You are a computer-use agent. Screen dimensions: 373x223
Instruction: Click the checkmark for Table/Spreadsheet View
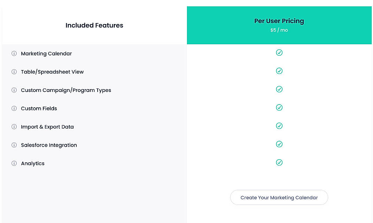click(x=279, y=71)
